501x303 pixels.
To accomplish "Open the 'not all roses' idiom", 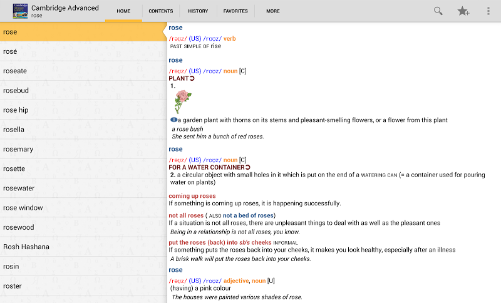I will (x=186, y=215).
